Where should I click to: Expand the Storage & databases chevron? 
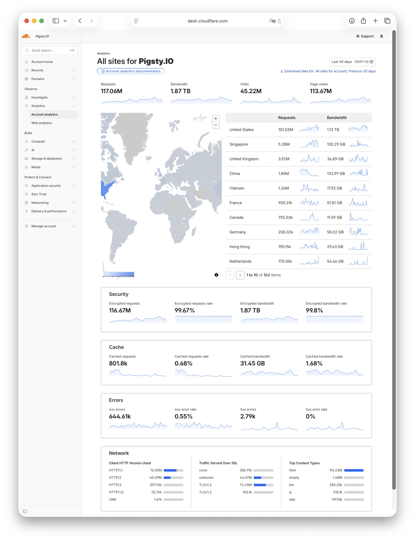[x=74, y=159]
